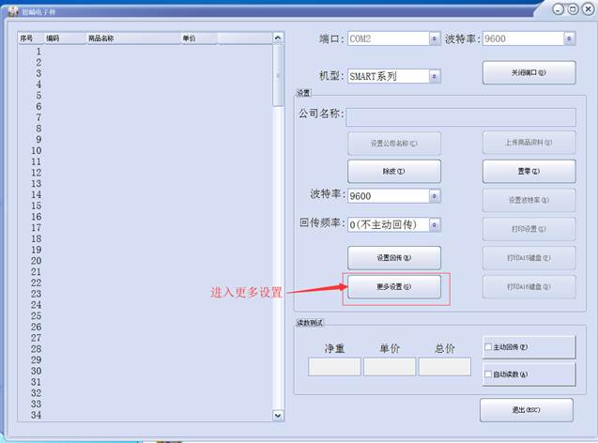Select row 34 in the product list

click(x=146, y=415)
